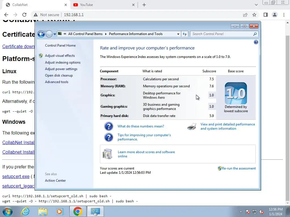Open Chrome three-dot menu
The height and width of the screenshot is (217, 290).
pyautogui.click(x=284, y=15)
